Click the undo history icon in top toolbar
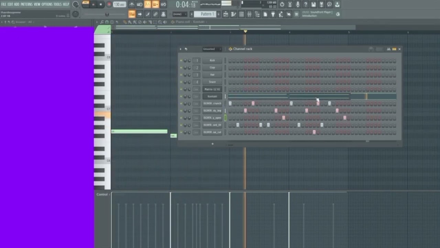 [282, 4]
